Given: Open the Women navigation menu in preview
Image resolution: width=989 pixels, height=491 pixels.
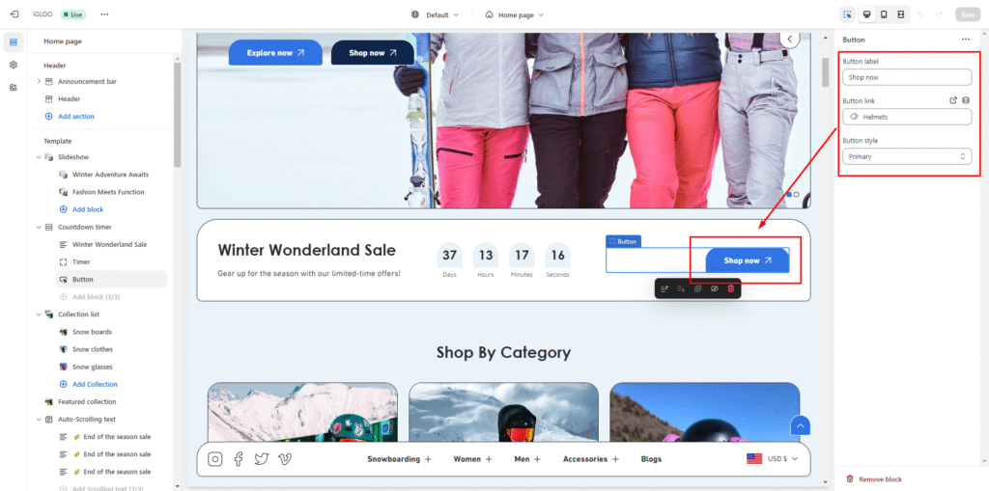Looking at the screenshot, I should [x=472, y=459].
